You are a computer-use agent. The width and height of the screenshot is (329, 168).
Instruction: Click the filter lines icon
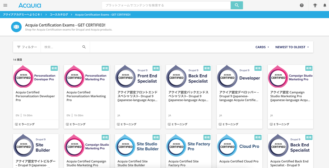19,47
